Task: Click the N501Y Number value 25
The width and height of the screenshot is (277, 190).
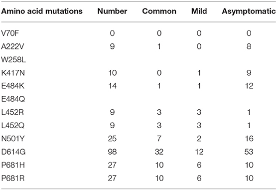Action: [113, 139]
